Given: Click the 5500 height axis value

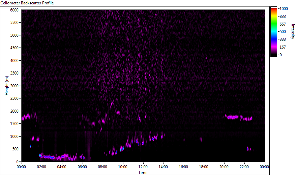Looking at the screenshot, I should tap(14, 23).
